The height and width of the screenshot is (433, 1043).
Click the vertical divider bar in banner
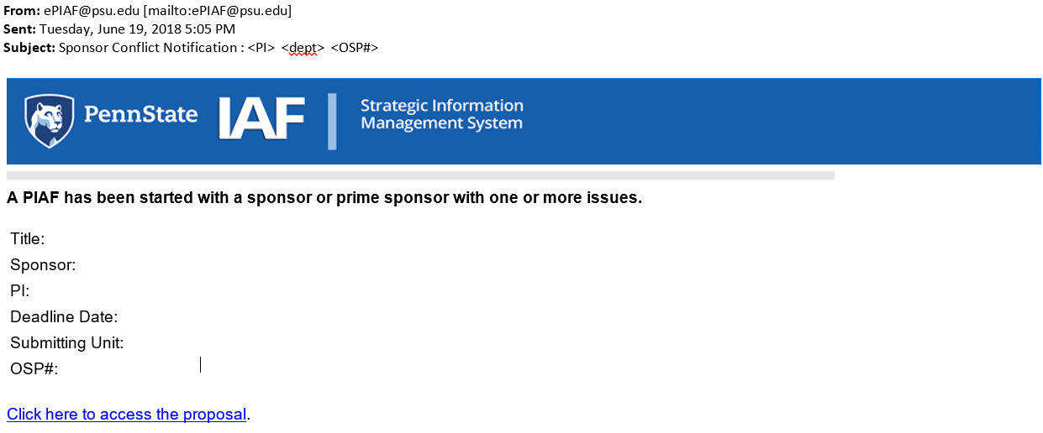coord(332,121)
